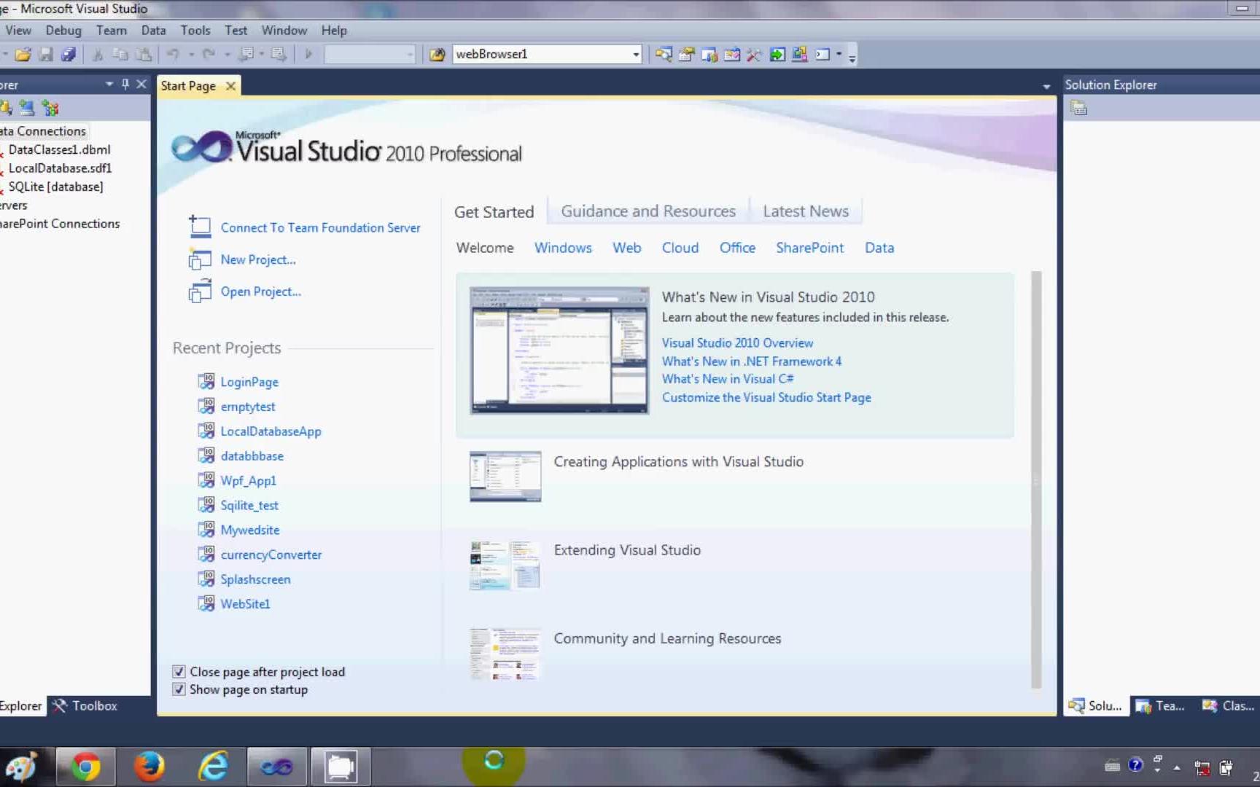Switch to the Latest News tab
This screenshot has height=787, width=1260.
pyautogui.click(x=806, y=211)
